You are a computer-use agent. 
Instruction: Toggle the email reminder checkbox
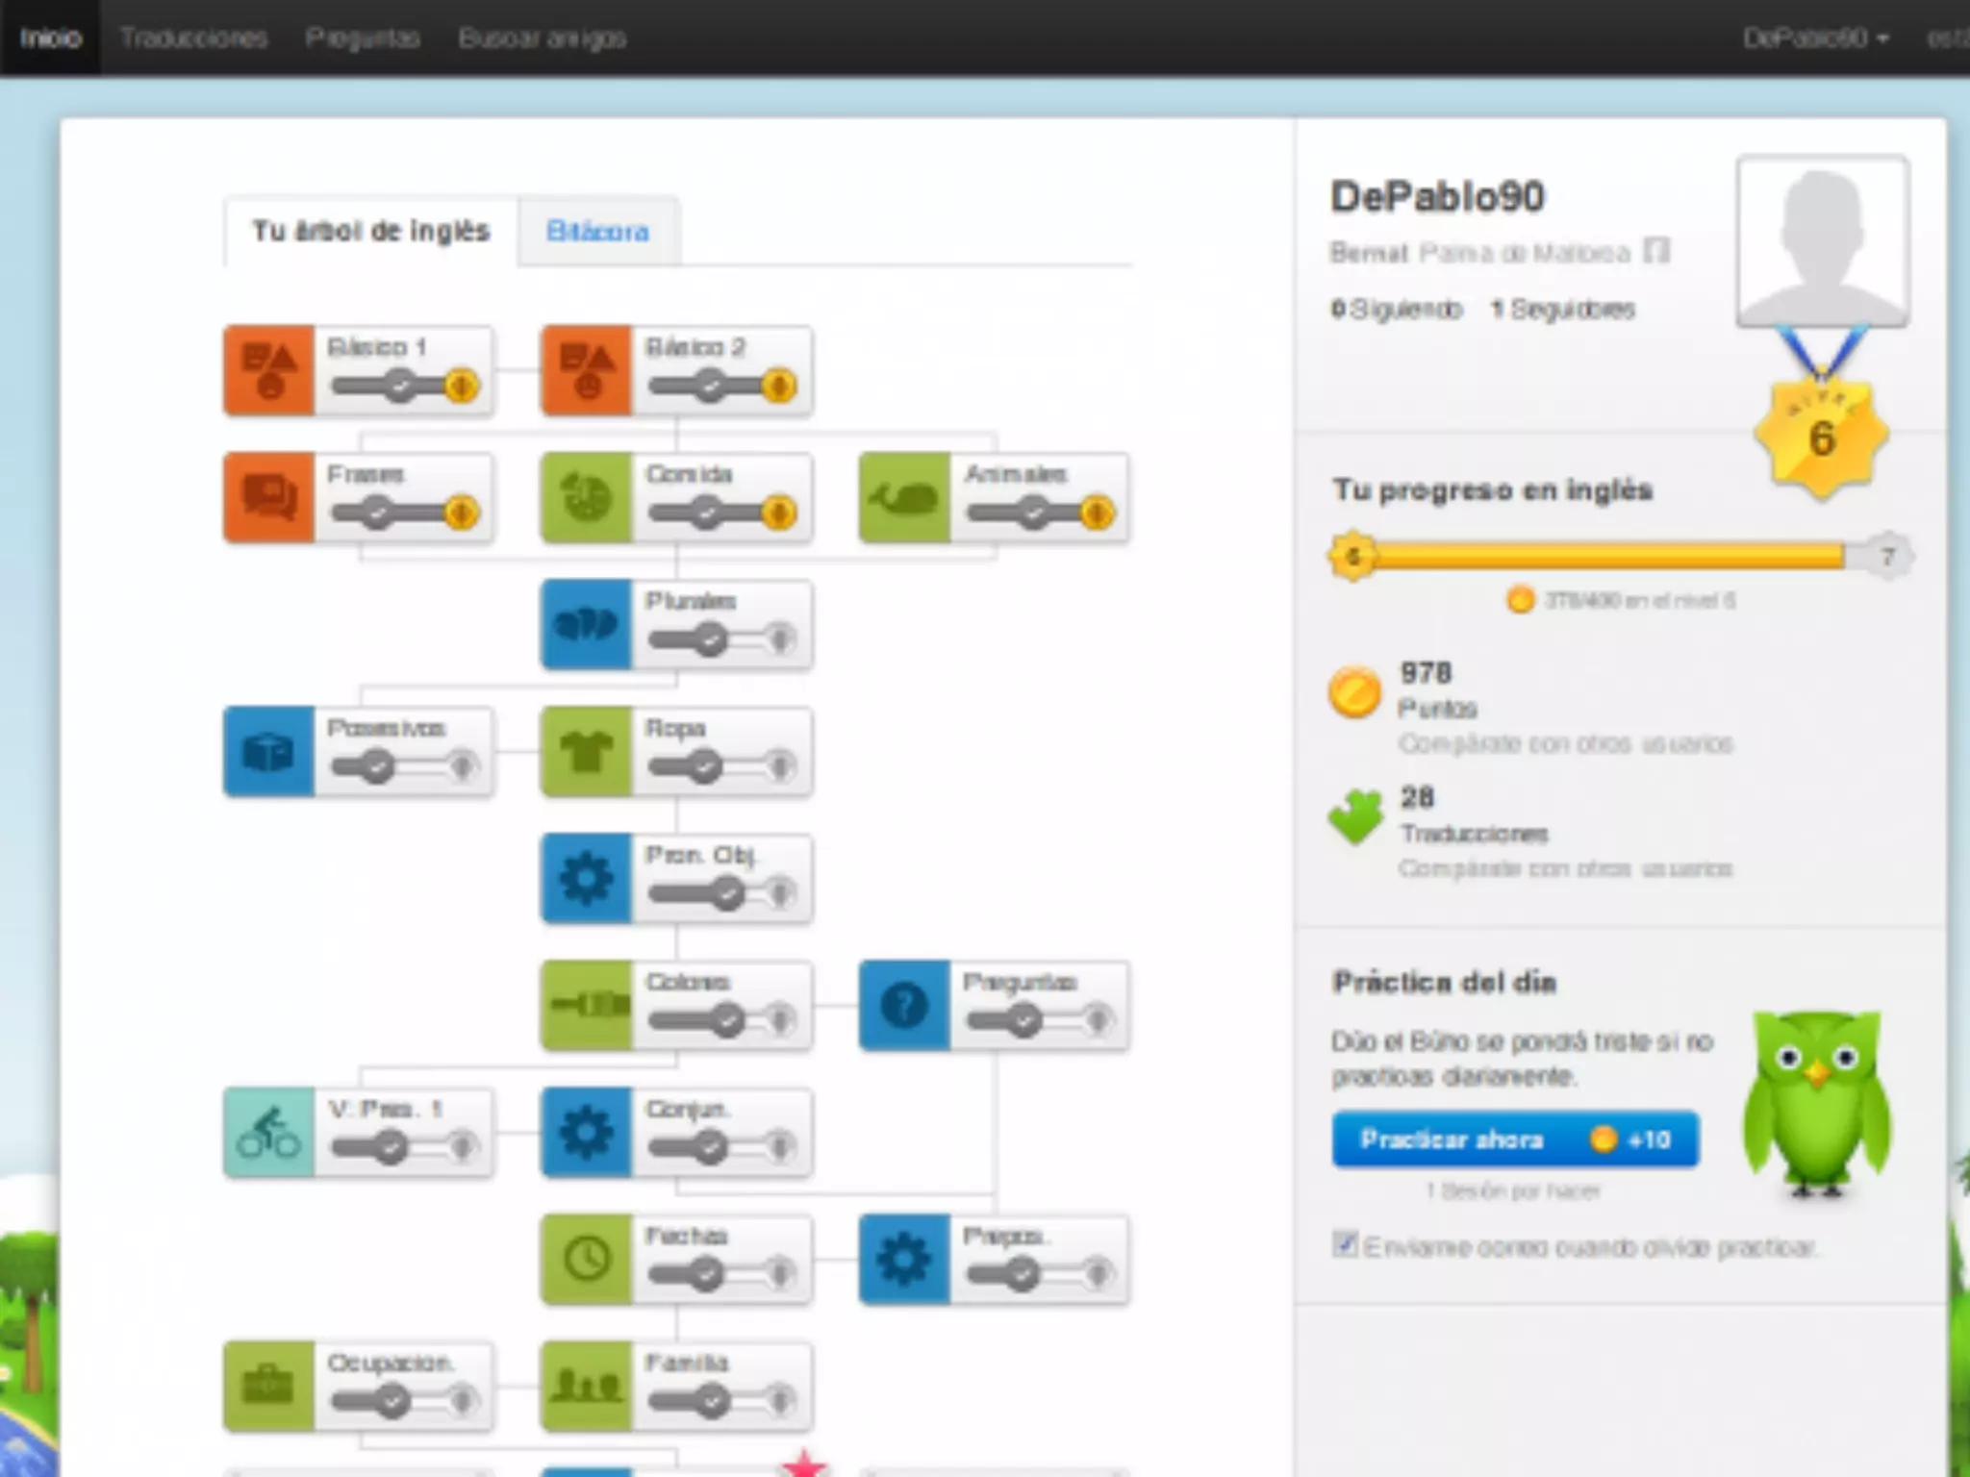pyautogui.click(x=1345, y=1244)
